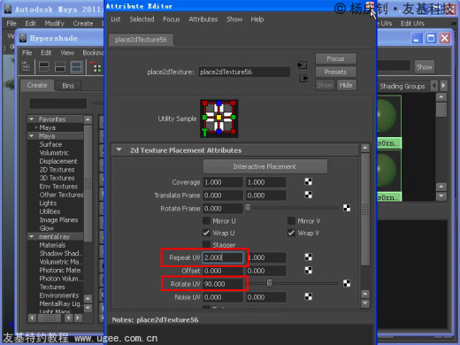Adjust the Rotate Frame slider handle
Screen dimensions: 460x345
click(x=249, y=208)
